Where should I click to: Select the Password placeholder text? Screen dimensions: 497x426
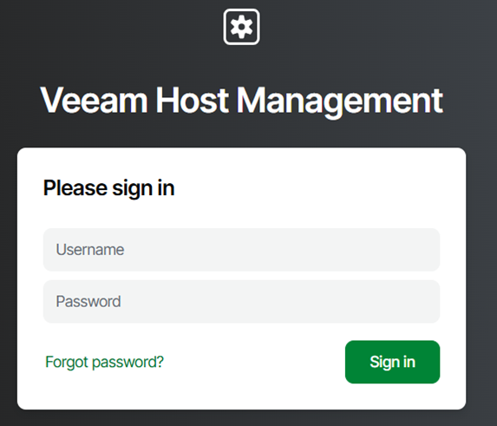click(x=88, y=301)
